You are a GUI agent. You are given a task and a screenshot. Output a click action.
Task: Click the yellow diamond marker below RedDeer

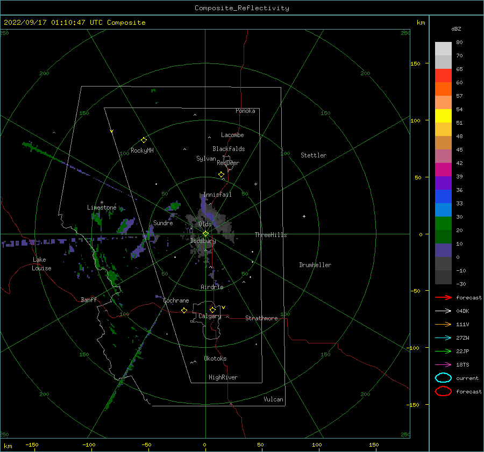pos(222,175)
